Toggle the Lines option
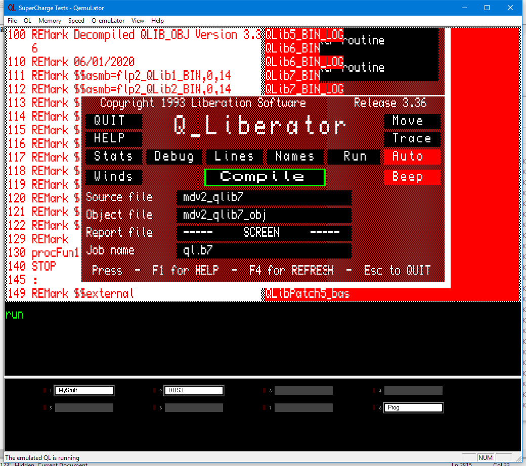The height and width of the screenshot is (466, 526). pyautogui.click(x=234, y=157)
